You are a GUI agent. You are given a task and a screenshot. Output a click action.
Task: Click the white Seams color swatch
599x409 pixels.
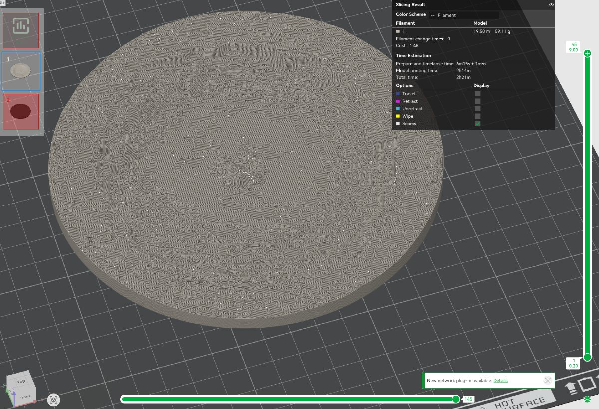398,123
